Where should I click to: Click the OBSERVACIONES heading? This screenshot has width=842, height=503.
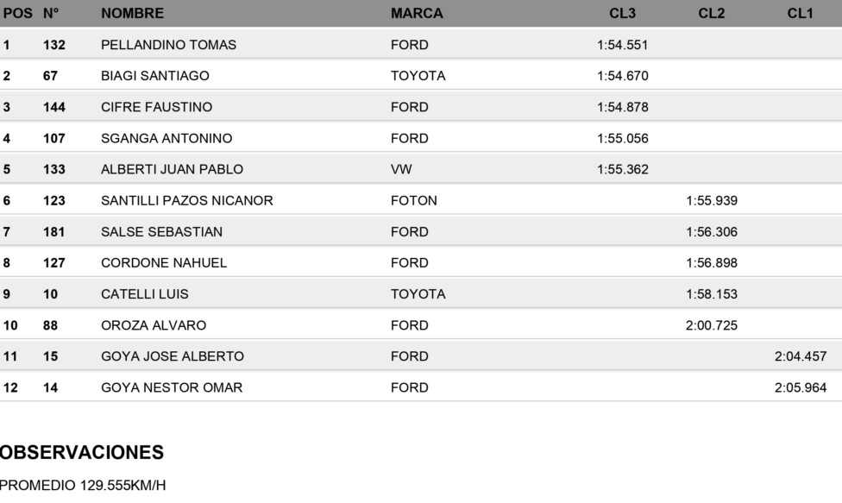click(x=82, y=453)
